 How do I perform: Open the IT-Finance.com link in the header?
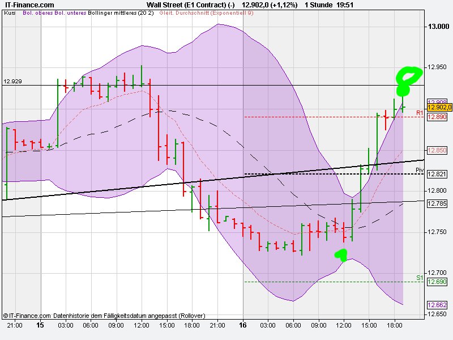29,4
